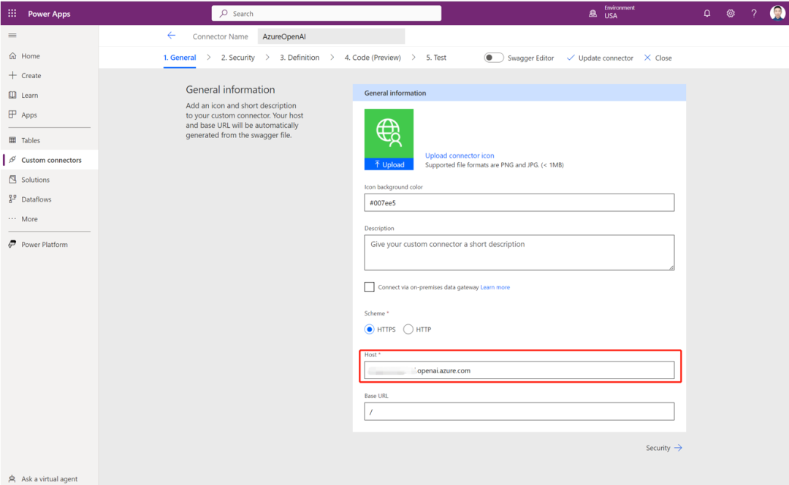789x485 pixels.
Task: Click the Power Platform icon
Action: coord(12,245)
